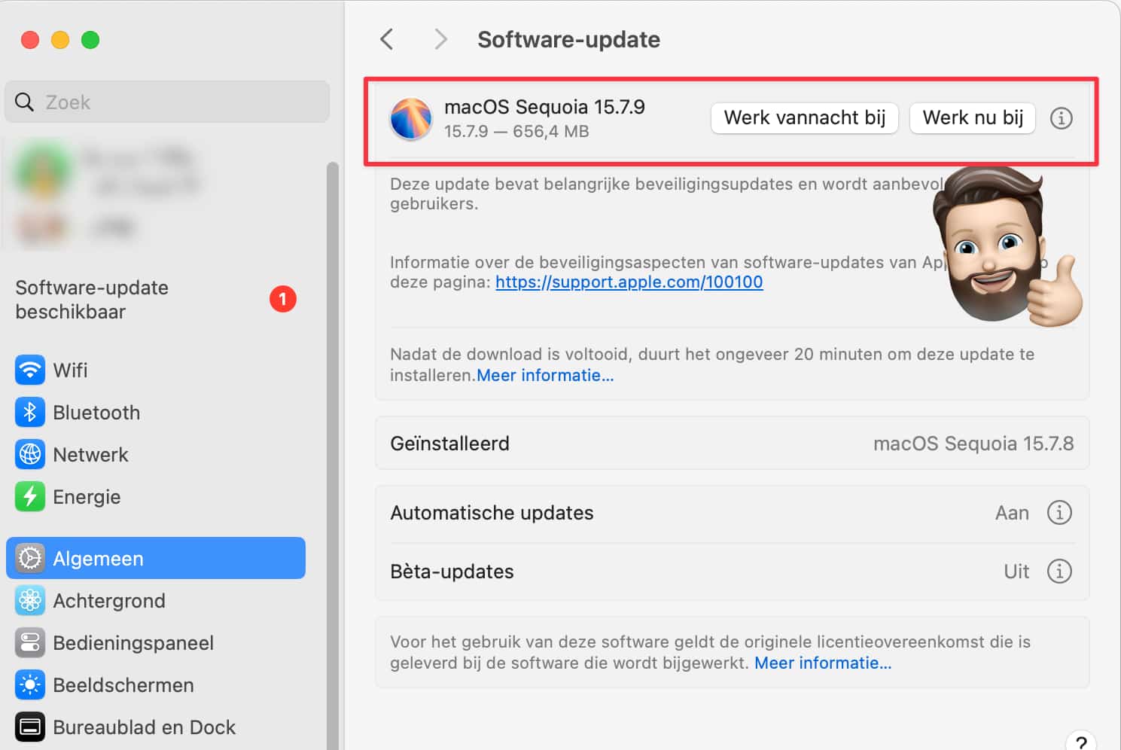Click the Netwerk globe icon

coord(30,455)
